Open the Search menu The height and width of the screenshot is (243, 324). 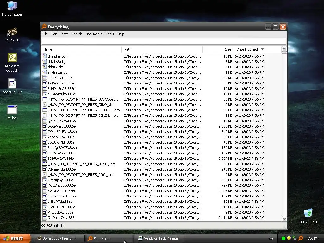[77, 34]
